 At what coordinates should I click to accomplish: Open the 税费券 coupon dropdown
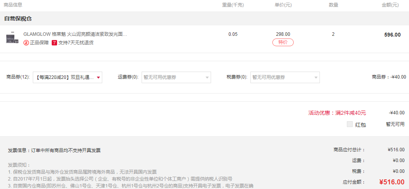point(285,77)
